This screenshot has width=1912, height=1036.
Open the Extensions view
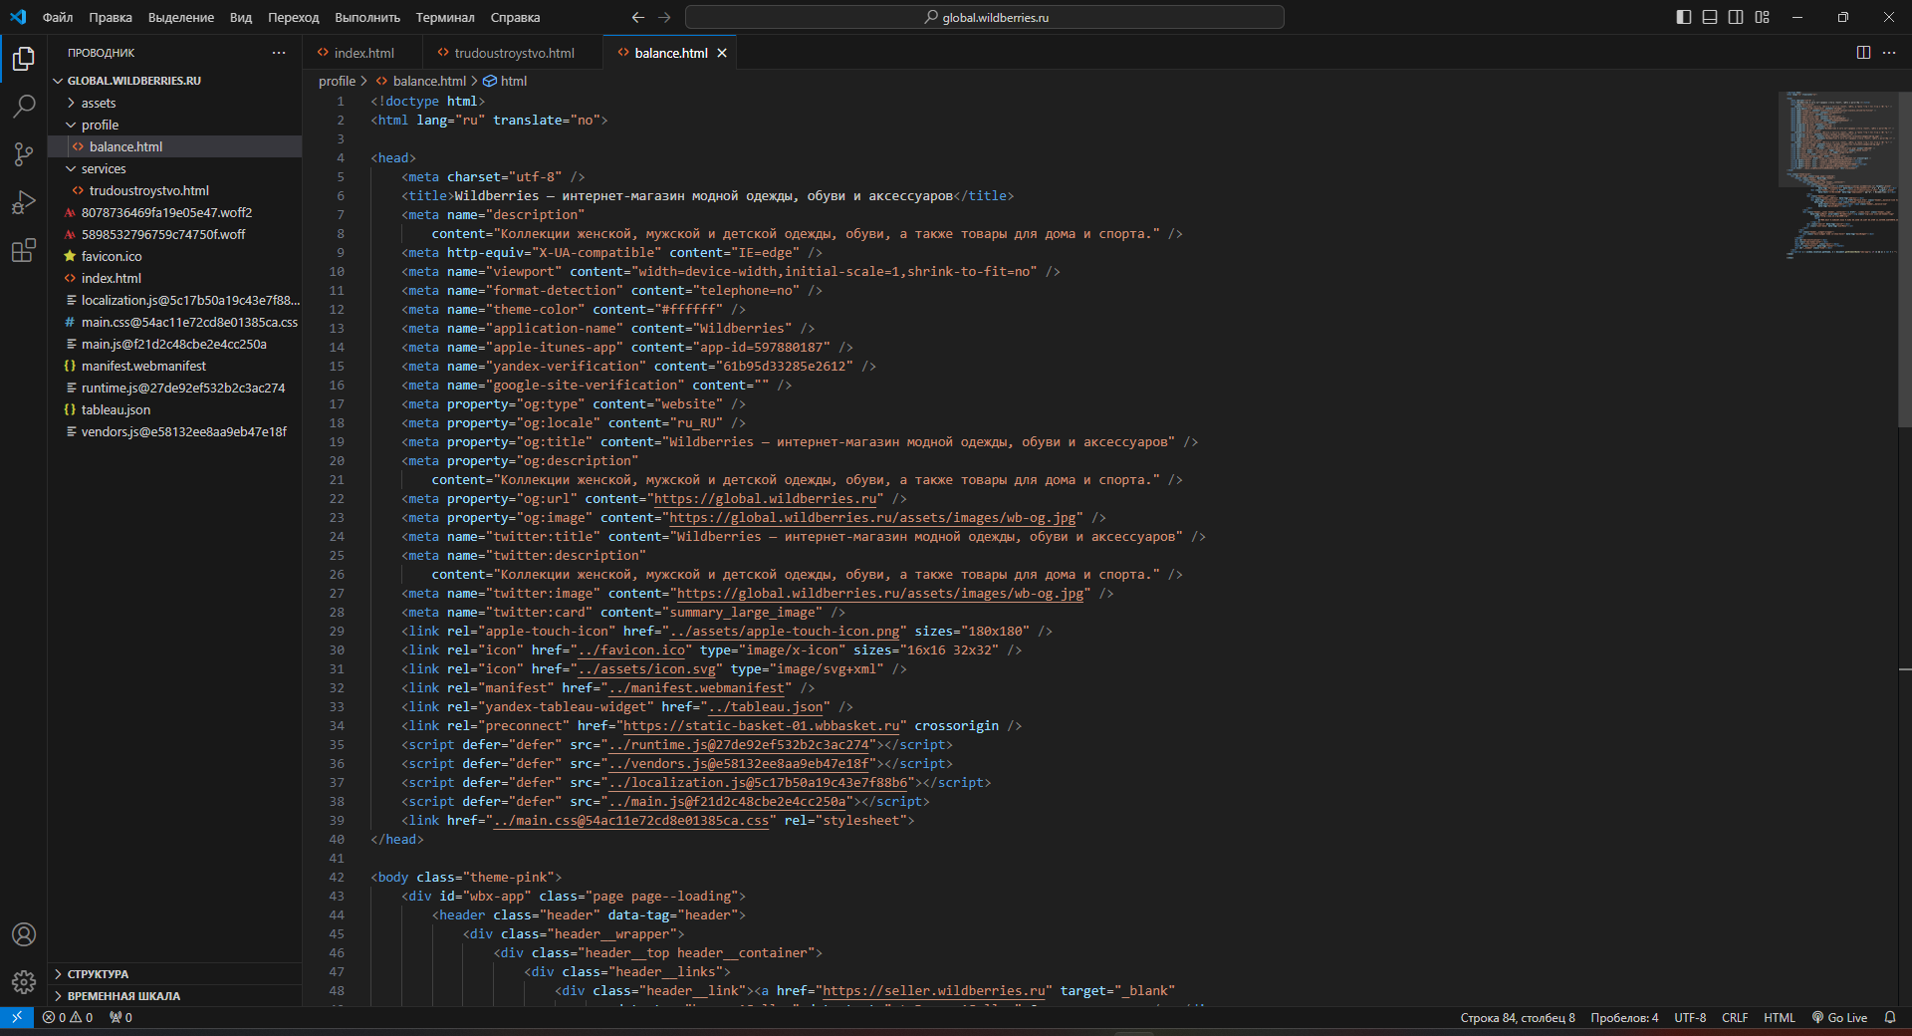pos(24,250)
